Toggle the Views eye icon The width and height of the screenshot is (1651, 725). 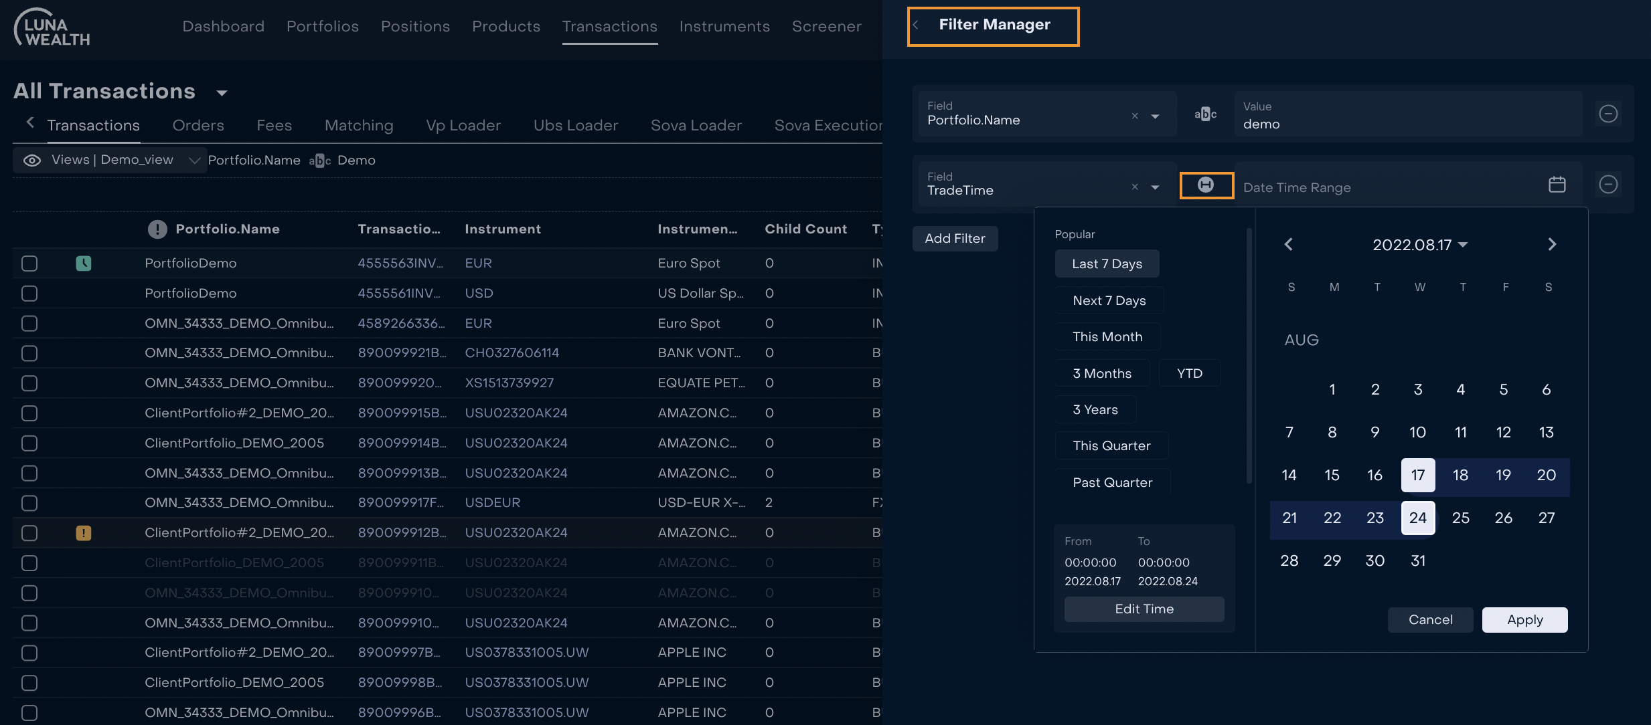click(32, 161)
